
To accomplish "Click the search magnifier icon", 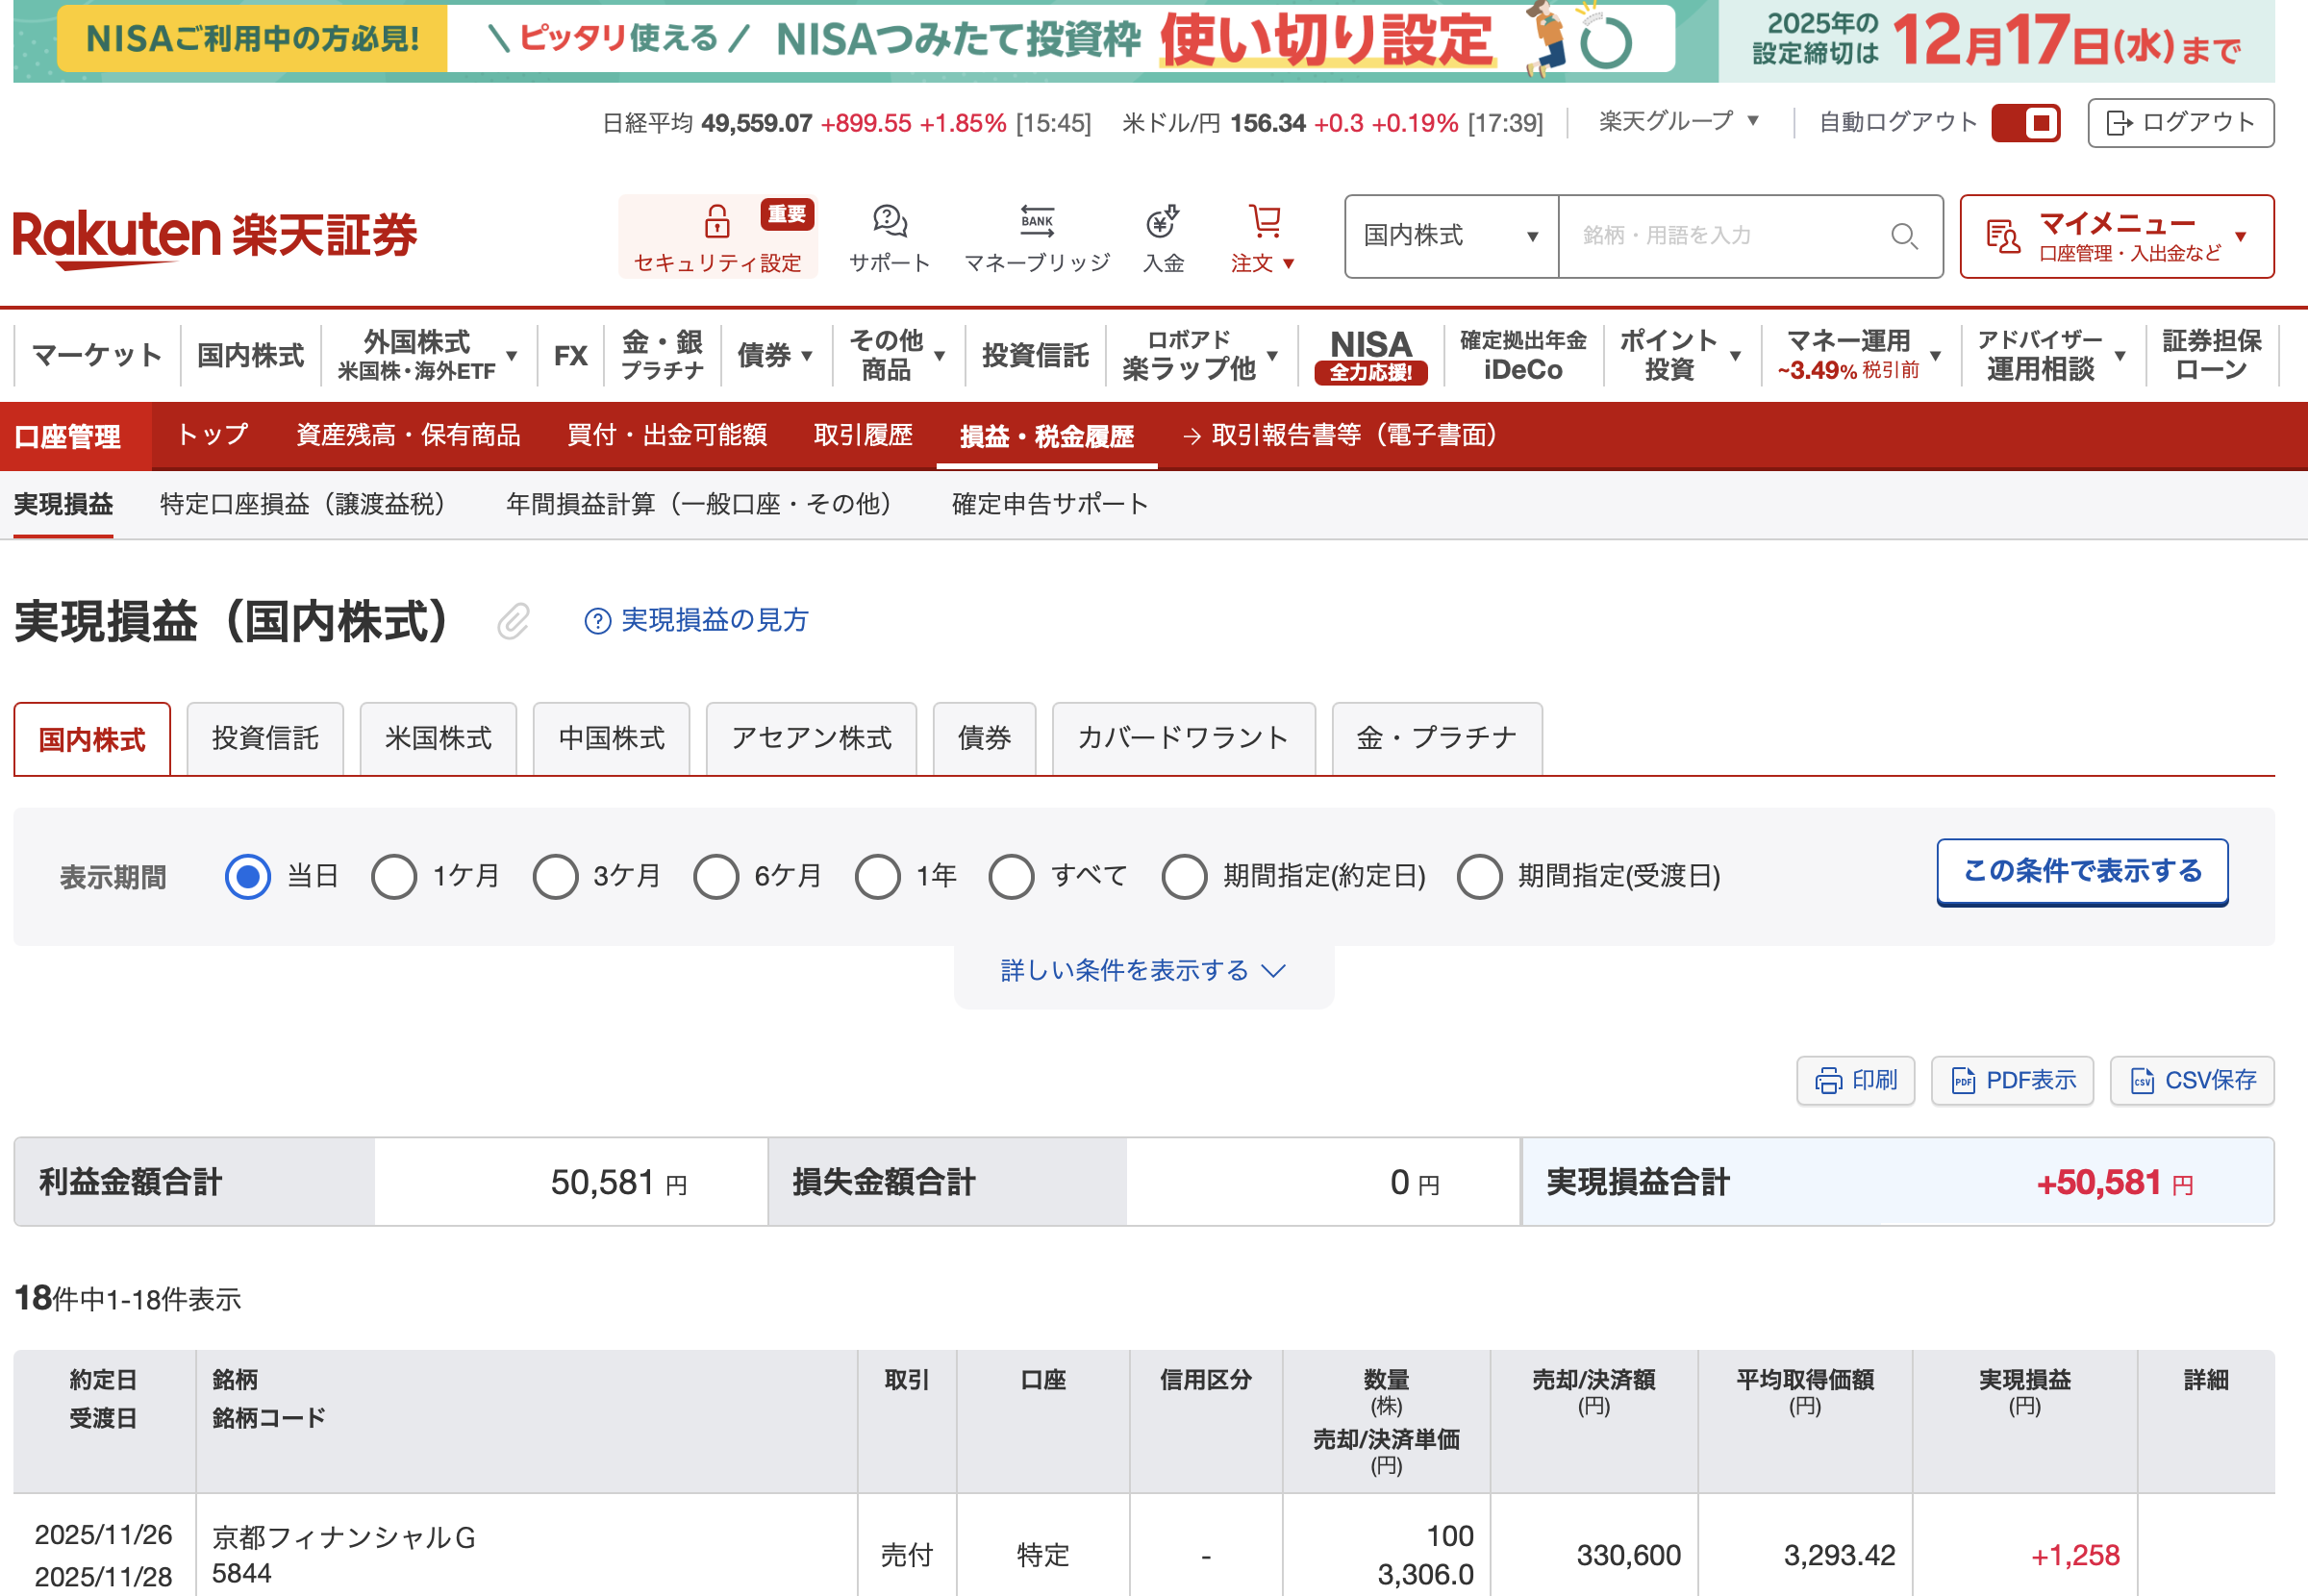I will [x=1903, y=236].
